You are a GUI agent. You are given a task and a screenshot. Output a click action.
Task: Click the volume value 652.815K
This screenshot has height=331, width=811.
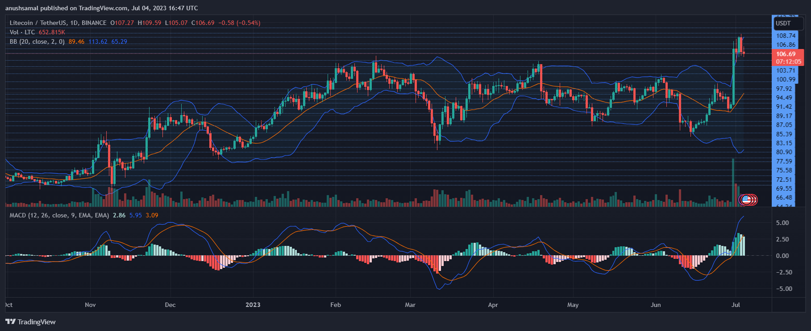click(52, 32)
